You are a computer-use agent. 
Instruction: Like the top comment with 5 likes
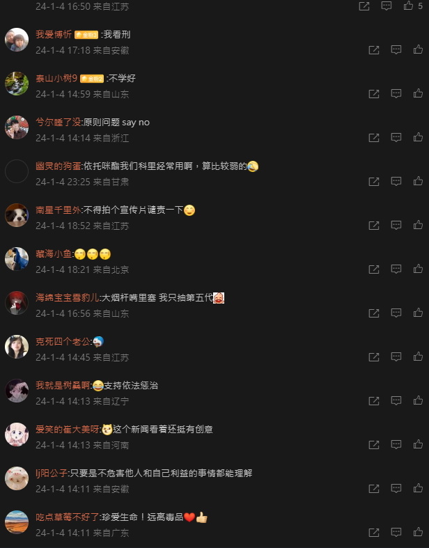pos(408,6)
